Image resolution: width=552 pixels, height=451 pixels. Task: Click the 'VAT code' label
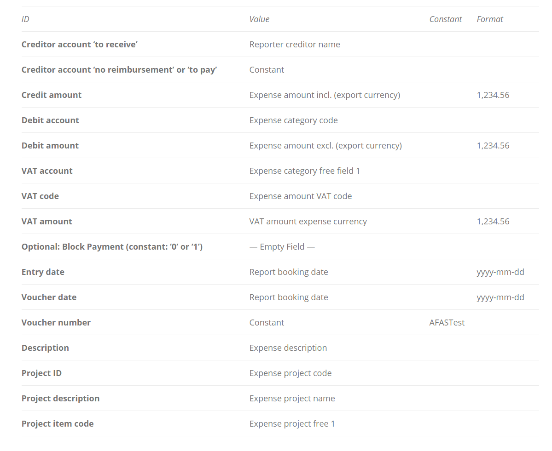click(40, 196)
